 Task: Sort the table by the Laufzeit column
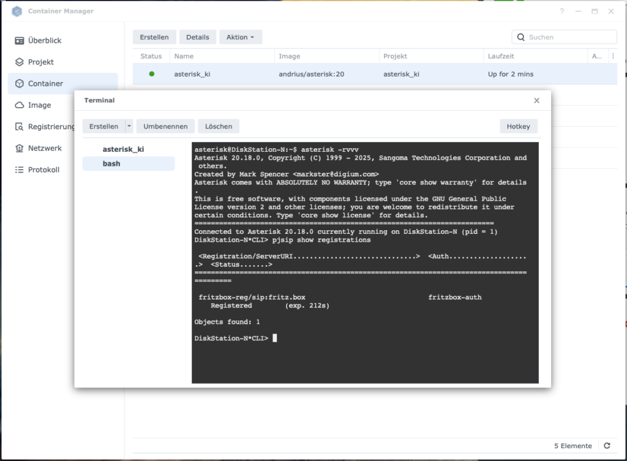click(x=501, y=56)
